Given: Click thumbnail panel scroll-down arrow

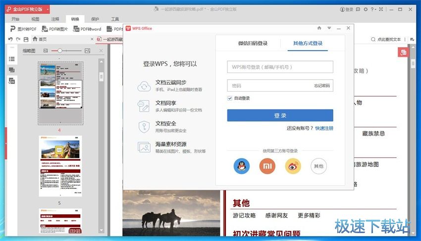Looking at the screenshot, I should pyautogui.click(x=101, y=230).
